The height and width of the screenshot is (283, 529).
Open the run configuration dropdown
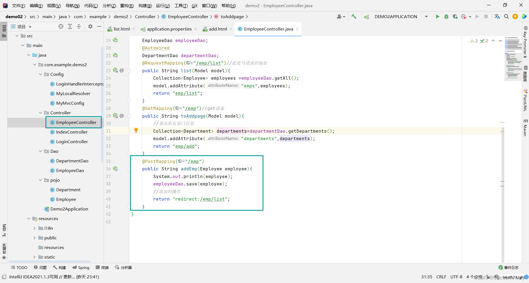point(427,17)
